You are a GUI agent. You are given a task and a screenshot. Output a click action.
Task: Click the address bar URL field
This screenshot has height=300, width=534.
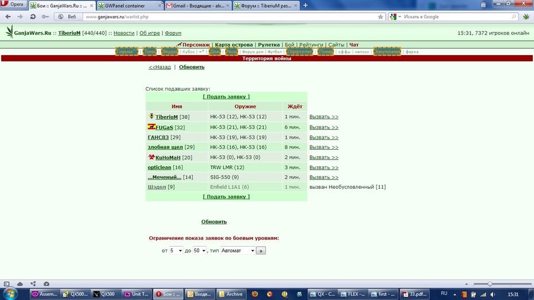click(230, 17)
